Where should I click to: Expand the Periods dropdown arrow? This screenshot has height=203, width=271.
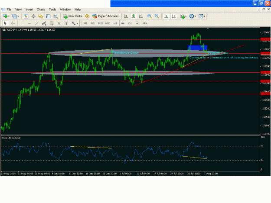point(195,16)
